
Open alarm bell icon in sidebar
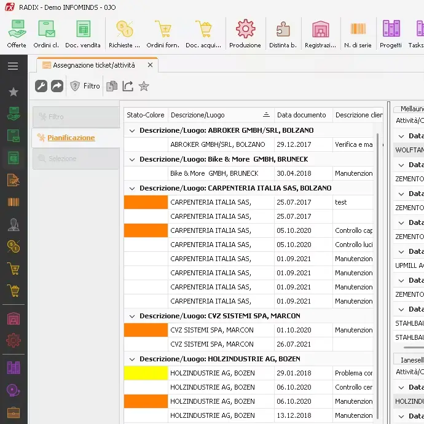coord(14,390)
